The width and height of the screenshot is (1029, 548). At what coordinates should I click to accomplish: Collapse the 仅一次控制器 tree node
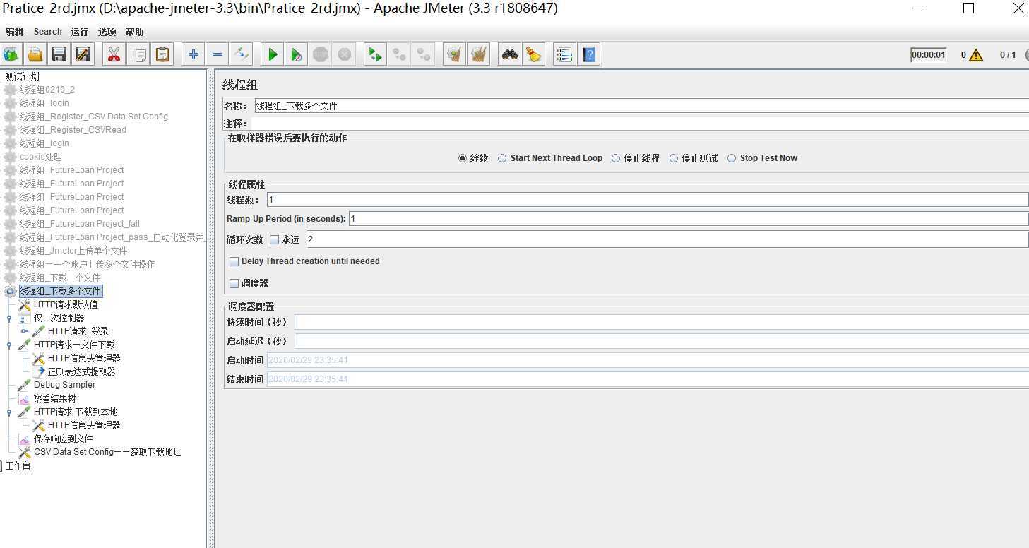9,318
